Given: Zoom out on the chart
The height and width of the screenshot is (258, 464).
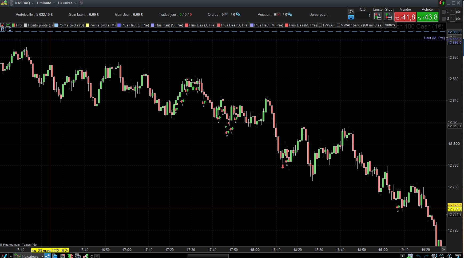Looking at the screenshot, I should 442,256.
